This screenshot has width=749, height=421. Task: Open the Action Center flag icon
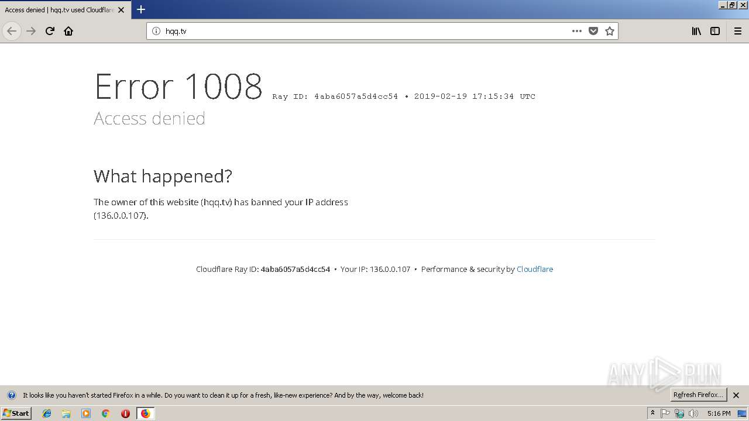665,413
